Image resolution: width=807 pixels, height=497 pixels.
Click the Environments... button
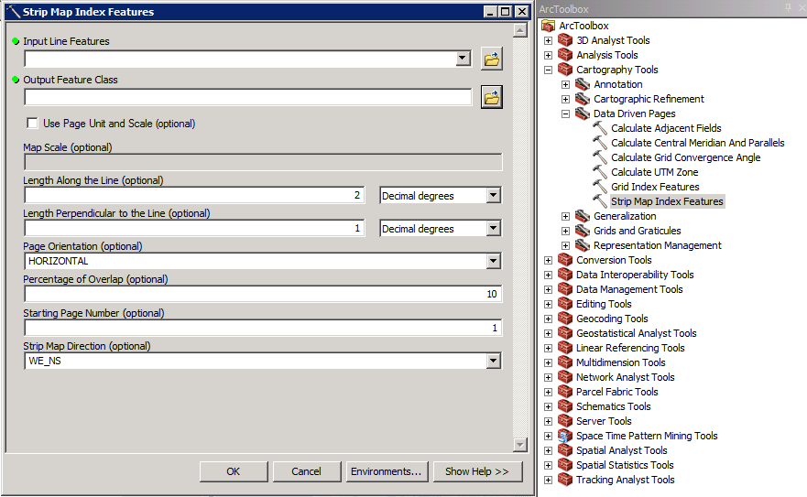tap(386, 471)
